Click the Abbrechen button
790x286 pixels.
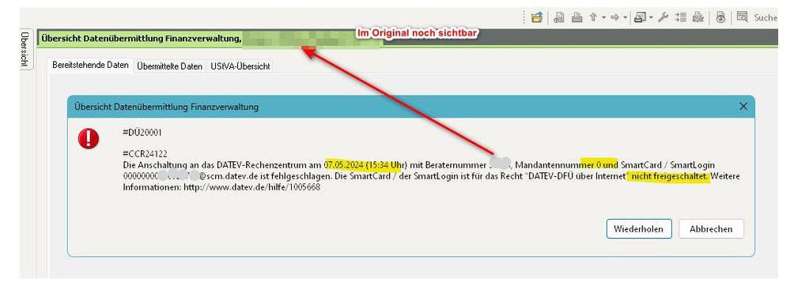click(711, 228)
